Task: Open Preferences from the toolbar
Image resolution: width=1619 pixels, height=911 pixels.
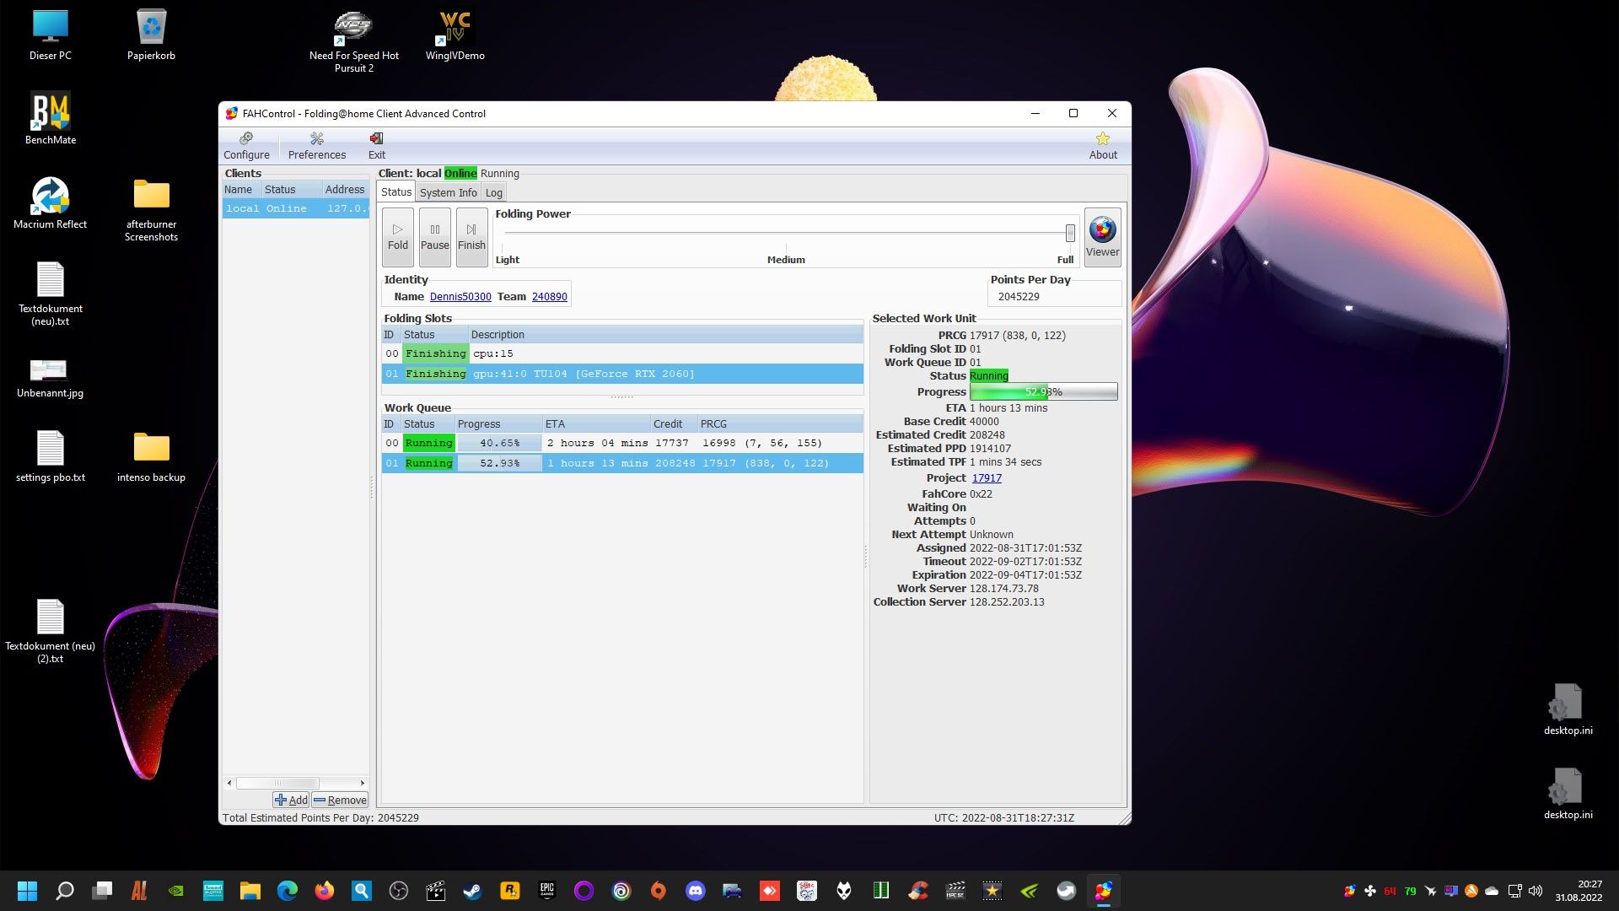Action: click(317, 146)
